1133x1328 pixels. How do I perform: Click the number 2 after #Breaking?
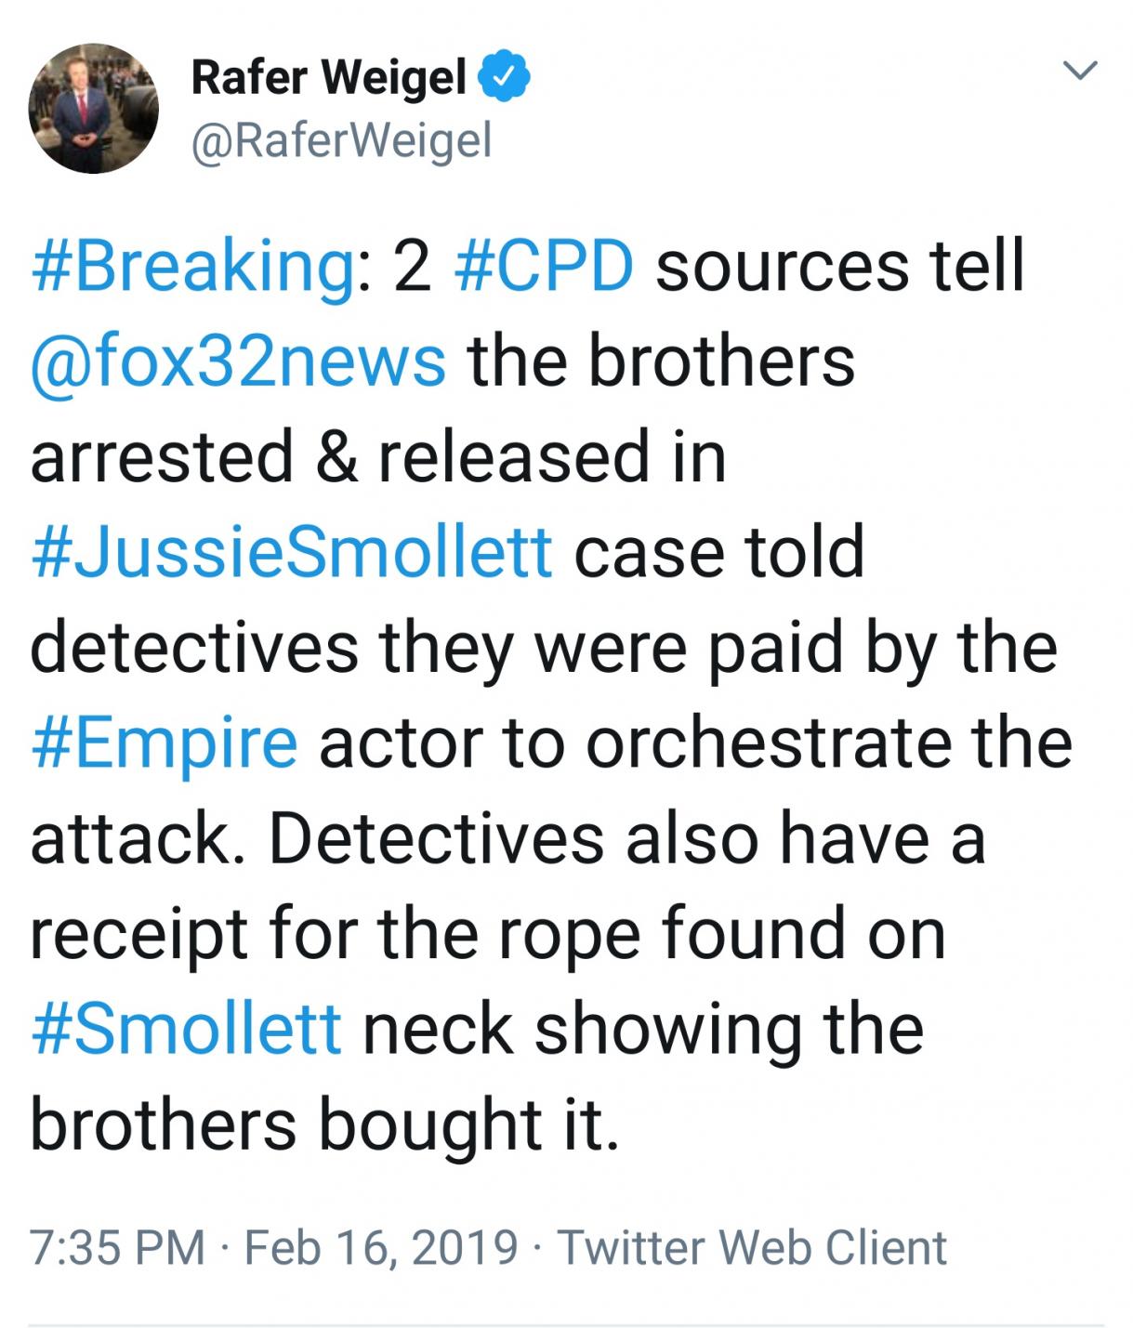tap(412, 266)
